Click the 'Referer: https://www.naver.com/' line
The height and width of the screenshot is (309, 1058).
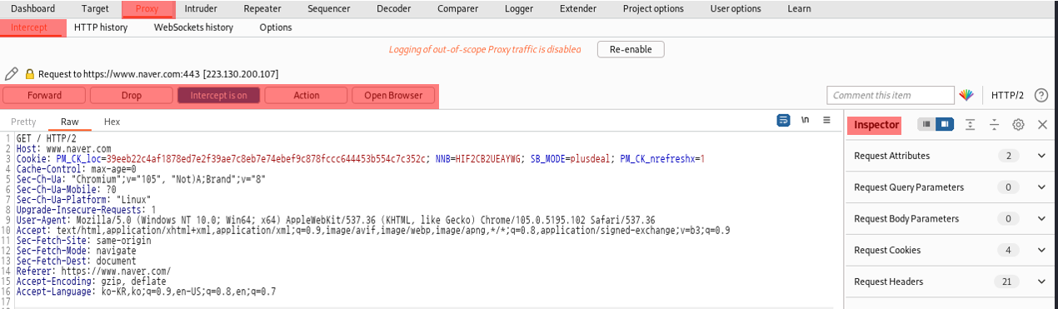(x=93, y=271)
